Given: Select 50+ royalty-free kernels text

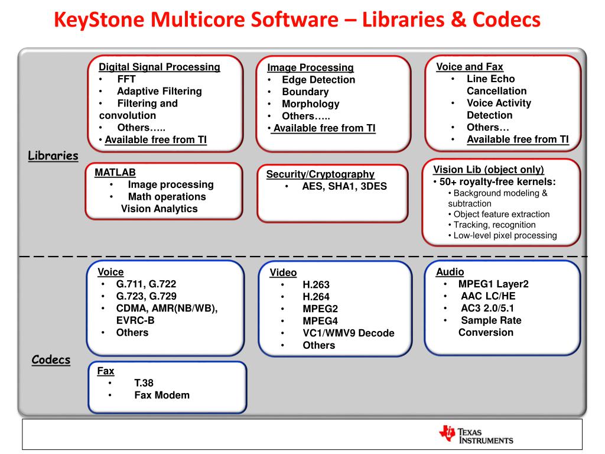Looking at the screenshot, I should pos(497,182).
